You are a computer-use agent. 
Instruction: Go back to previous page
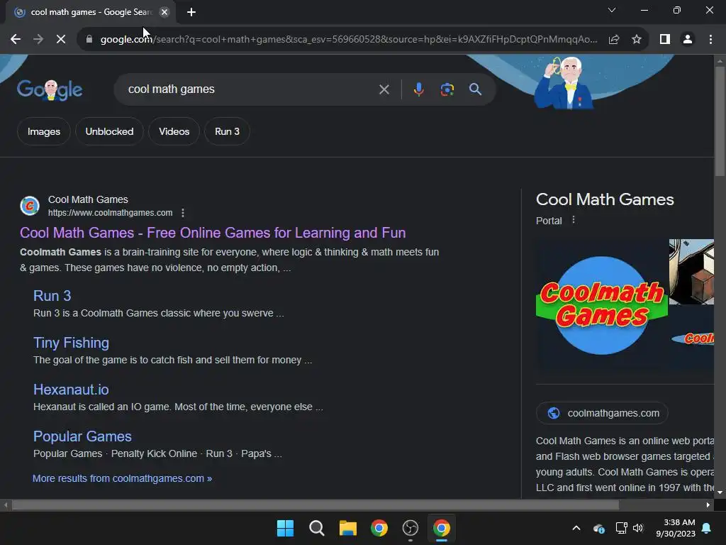click(16, 40)
